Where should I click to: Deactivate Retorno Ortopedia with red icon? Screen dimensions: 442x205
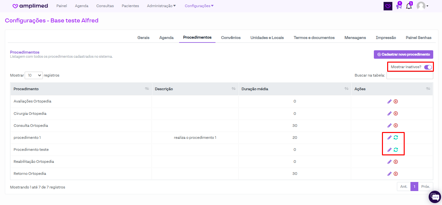[396, 174]
